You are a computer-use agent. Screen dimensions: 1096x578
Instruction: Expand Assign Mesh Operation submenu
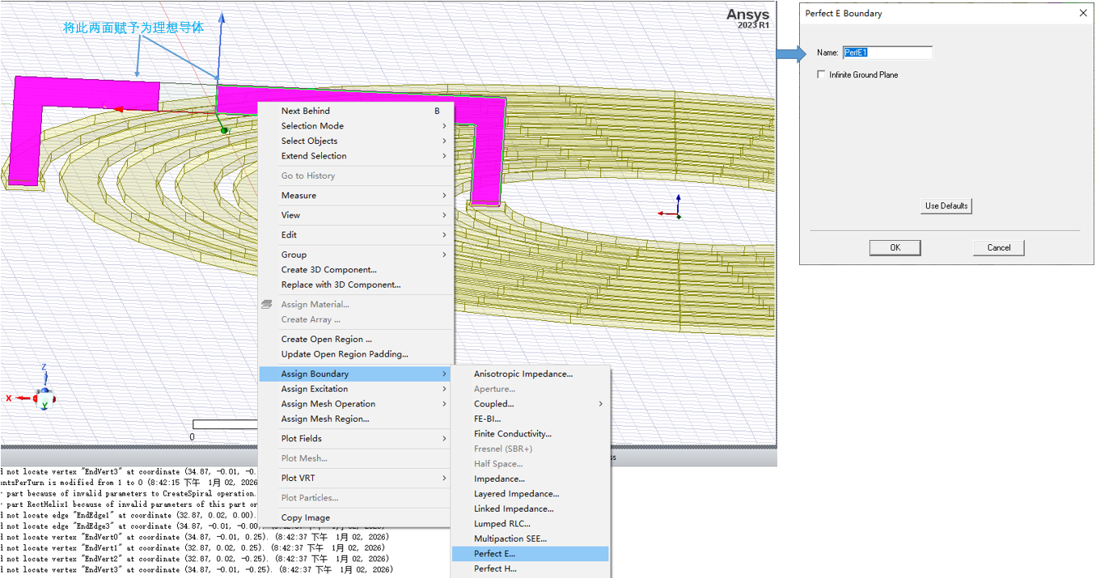pos(355,404)
